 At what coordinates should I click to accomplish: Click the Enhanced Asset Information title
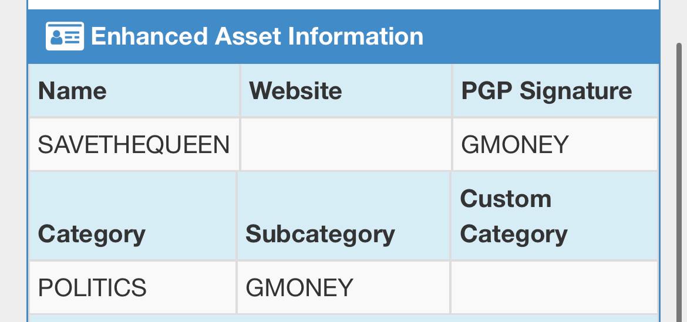[x=257, y=36]
